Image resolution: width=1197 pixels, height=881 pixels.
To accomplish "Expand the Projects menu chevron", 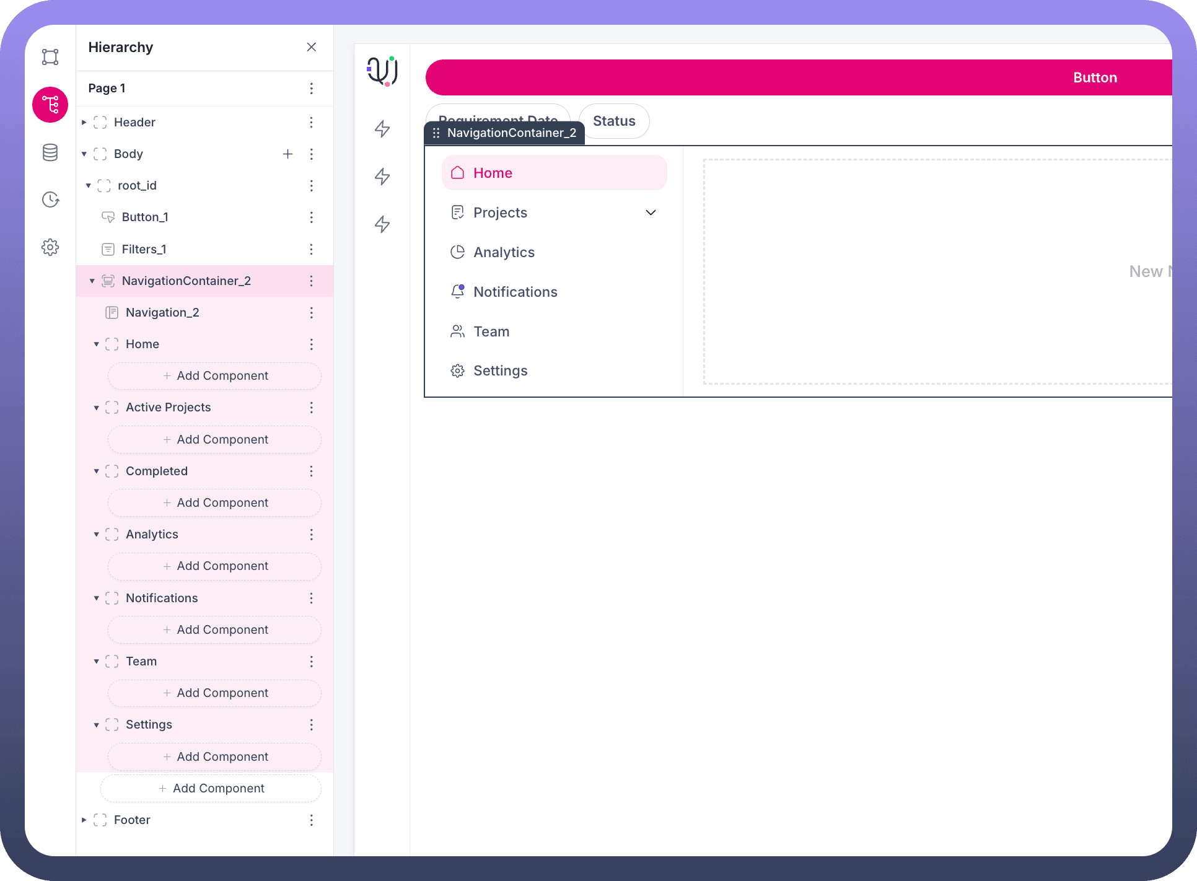I will pos(651,213).
